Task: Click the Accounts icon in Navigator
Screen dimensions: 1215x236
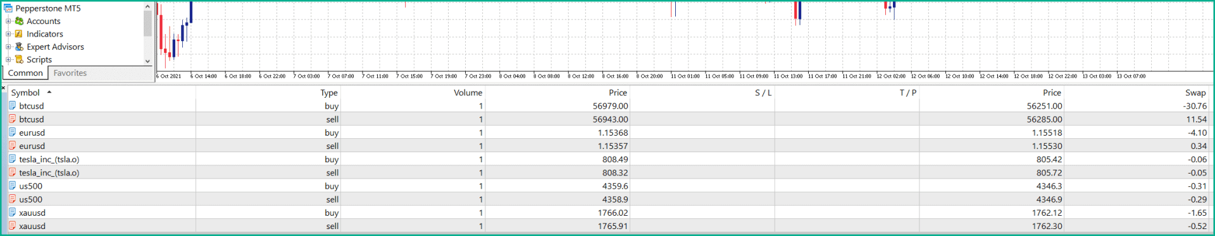Action: click(19, 21)
